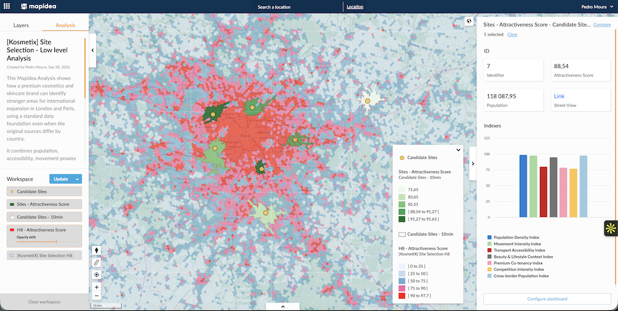Collapse the right dashboard panel
Screen dimensions: 618x311
coord(473,164)
